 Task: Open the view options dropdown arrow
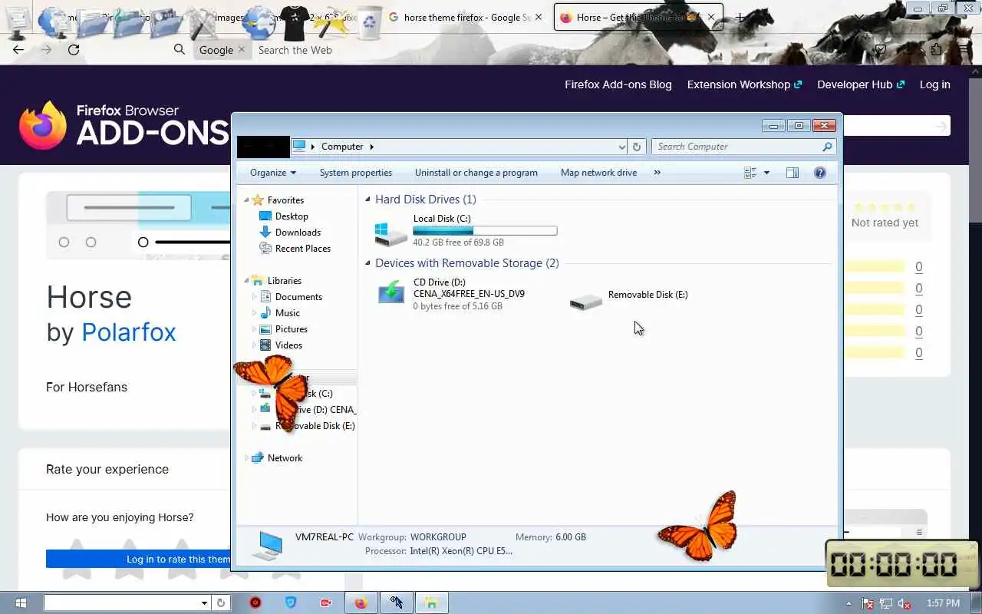[x=766, y=173]
